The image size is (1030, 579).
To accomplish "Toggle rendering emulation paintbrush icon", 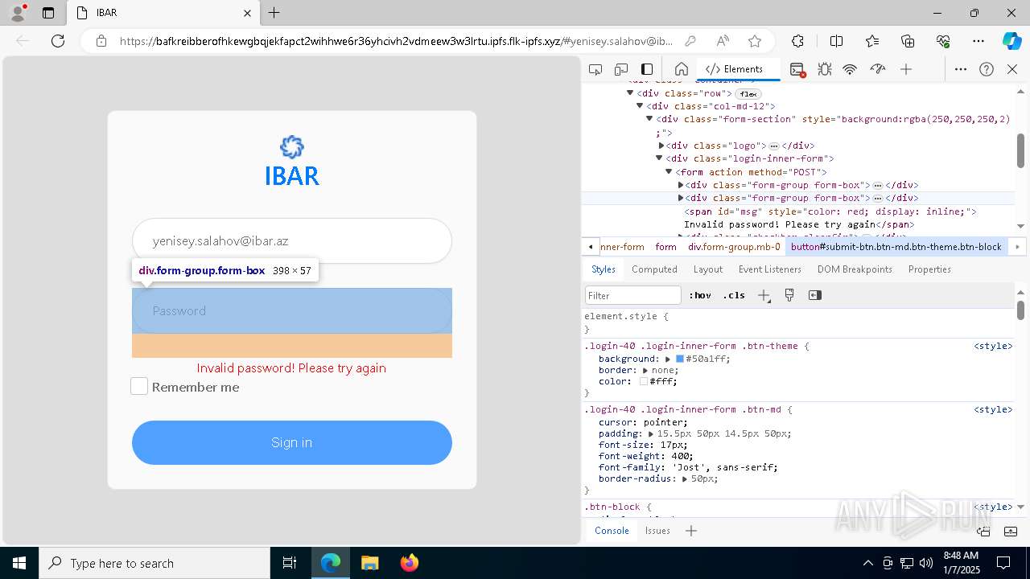I will point(789,295).
